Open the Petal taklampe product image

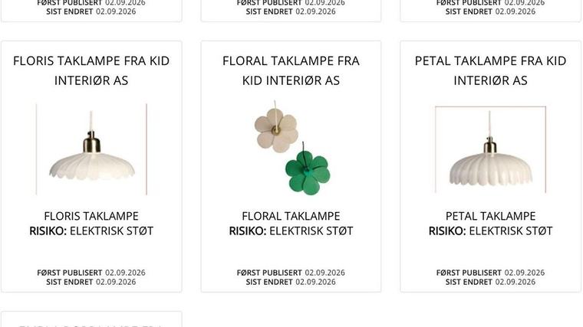[x=490, y=149]
